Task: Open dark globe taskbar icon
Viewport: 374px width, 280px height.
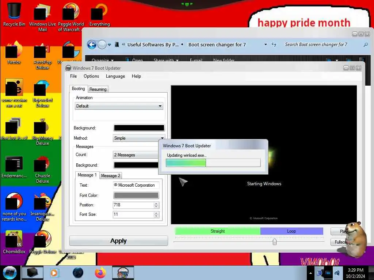Action: 78,273
